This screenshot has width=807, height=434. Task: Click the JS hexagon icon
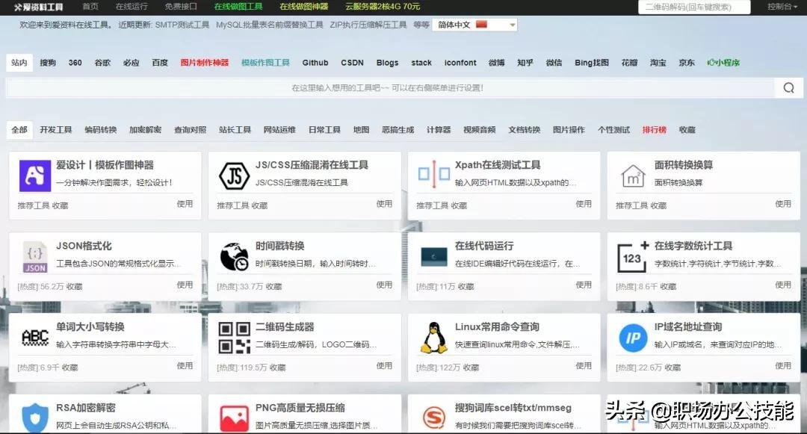pyautogui.click(x=234, y=176)
